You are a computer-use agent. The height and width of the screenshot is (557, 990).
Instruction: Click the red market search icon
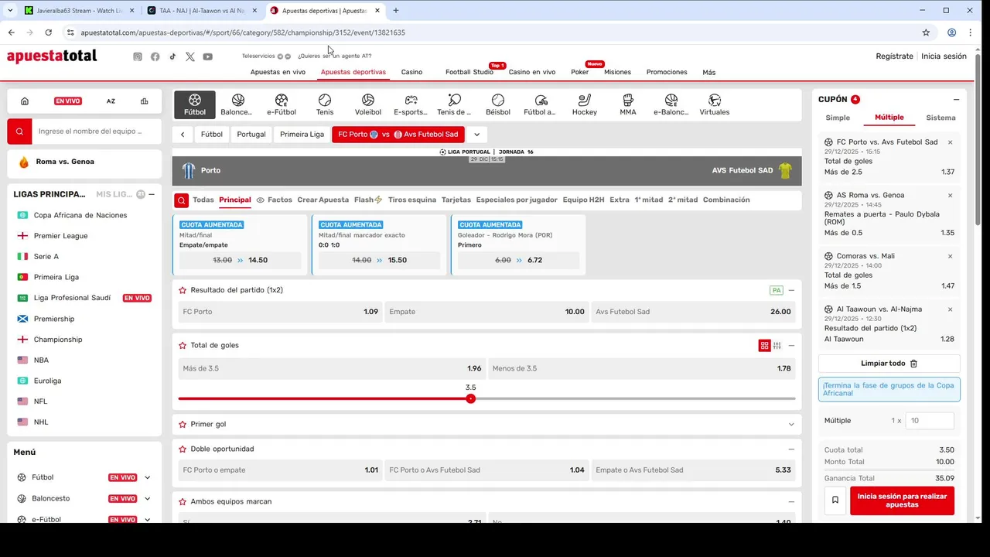click(181, 200)
